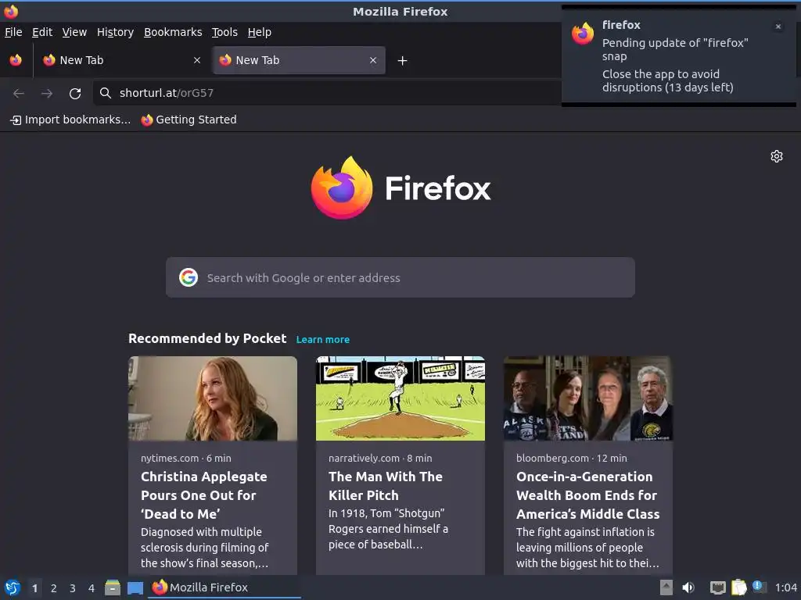Click Mozilla Firefox taskbar window button
Screen dimensions: 801x600
coord(224,587)
